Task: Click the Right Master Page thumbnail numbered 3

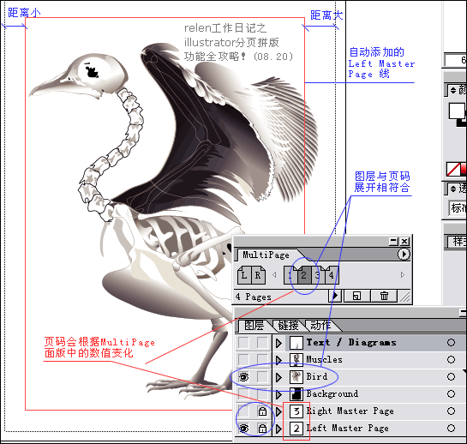Action: click(x=296, y=411)
